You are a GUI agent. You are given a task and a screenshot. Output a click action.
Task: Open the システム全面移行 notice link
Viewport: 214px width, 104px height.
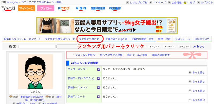(84, 55)
